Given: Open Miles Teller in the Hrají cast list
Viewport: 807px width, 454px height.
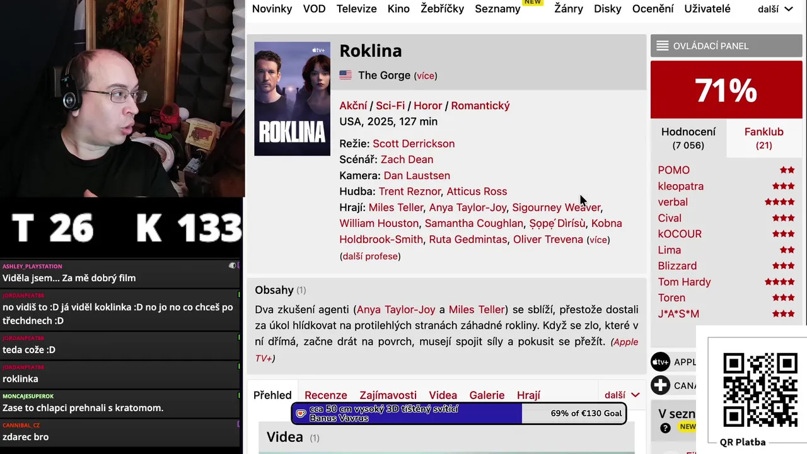Looking at the screenshot, I should (396, 207).
